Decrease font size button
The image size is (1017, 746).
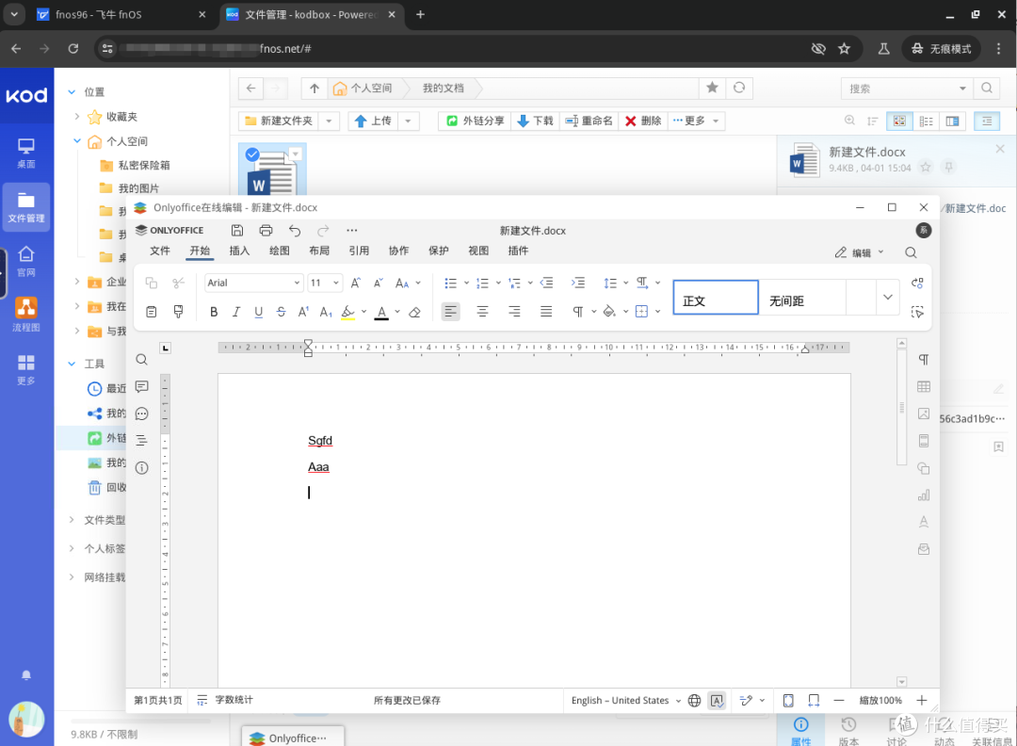coord(379,283)
